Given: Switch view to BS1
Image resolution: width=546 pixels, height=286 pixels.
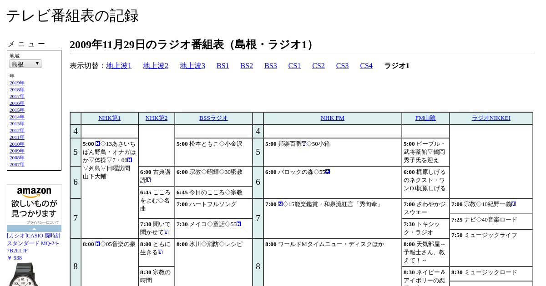Looking at the screenshot, I should pos(223,66).
